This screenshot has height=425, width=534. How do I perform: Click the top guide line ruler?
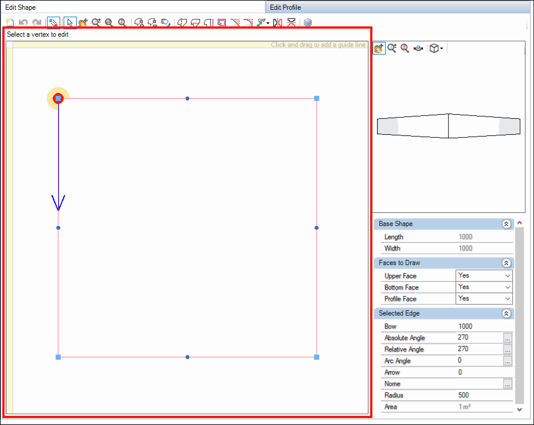[x=190, y=45]
